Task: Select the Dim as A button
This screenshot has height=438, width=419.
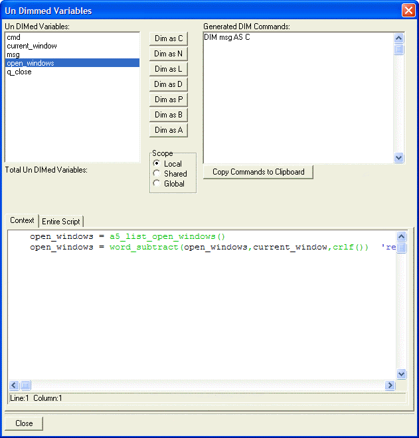Action: point(169,130)
